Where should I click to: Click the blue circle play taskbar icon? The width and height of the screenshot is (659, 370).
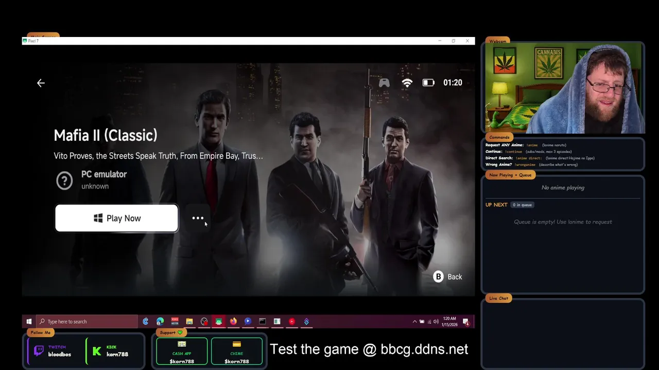tap(248, 322)
